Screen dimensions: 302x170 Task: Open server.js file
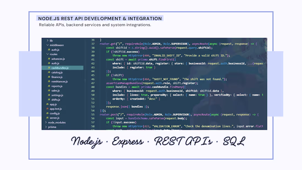(55, 118)
